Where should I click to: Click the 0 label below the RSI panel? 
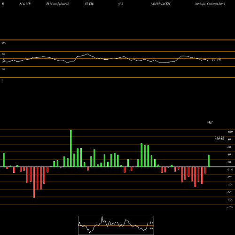coord(2,80)
